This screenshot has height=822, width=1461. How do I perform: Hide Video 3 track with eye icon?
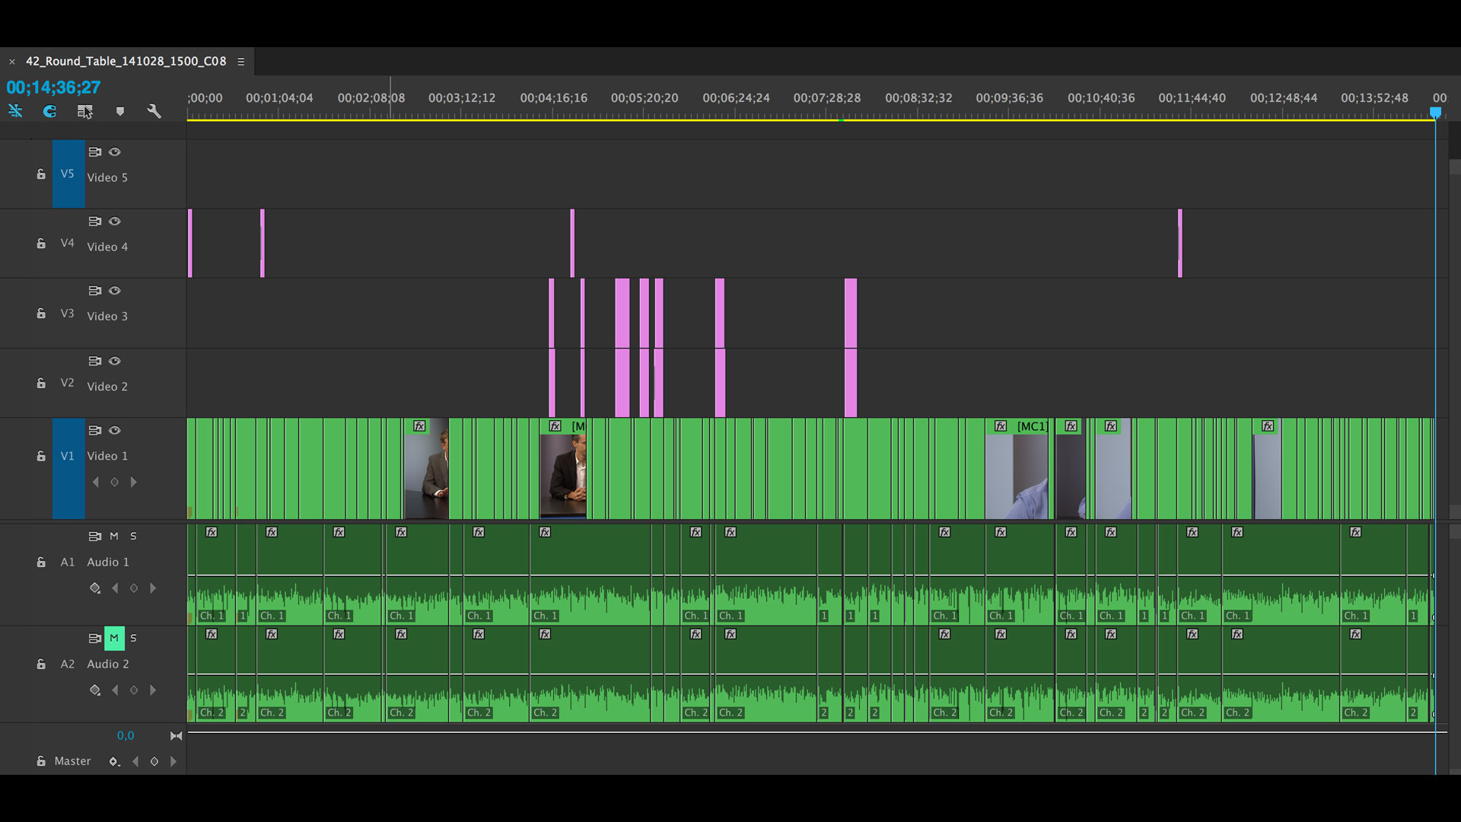coord(115,291)
